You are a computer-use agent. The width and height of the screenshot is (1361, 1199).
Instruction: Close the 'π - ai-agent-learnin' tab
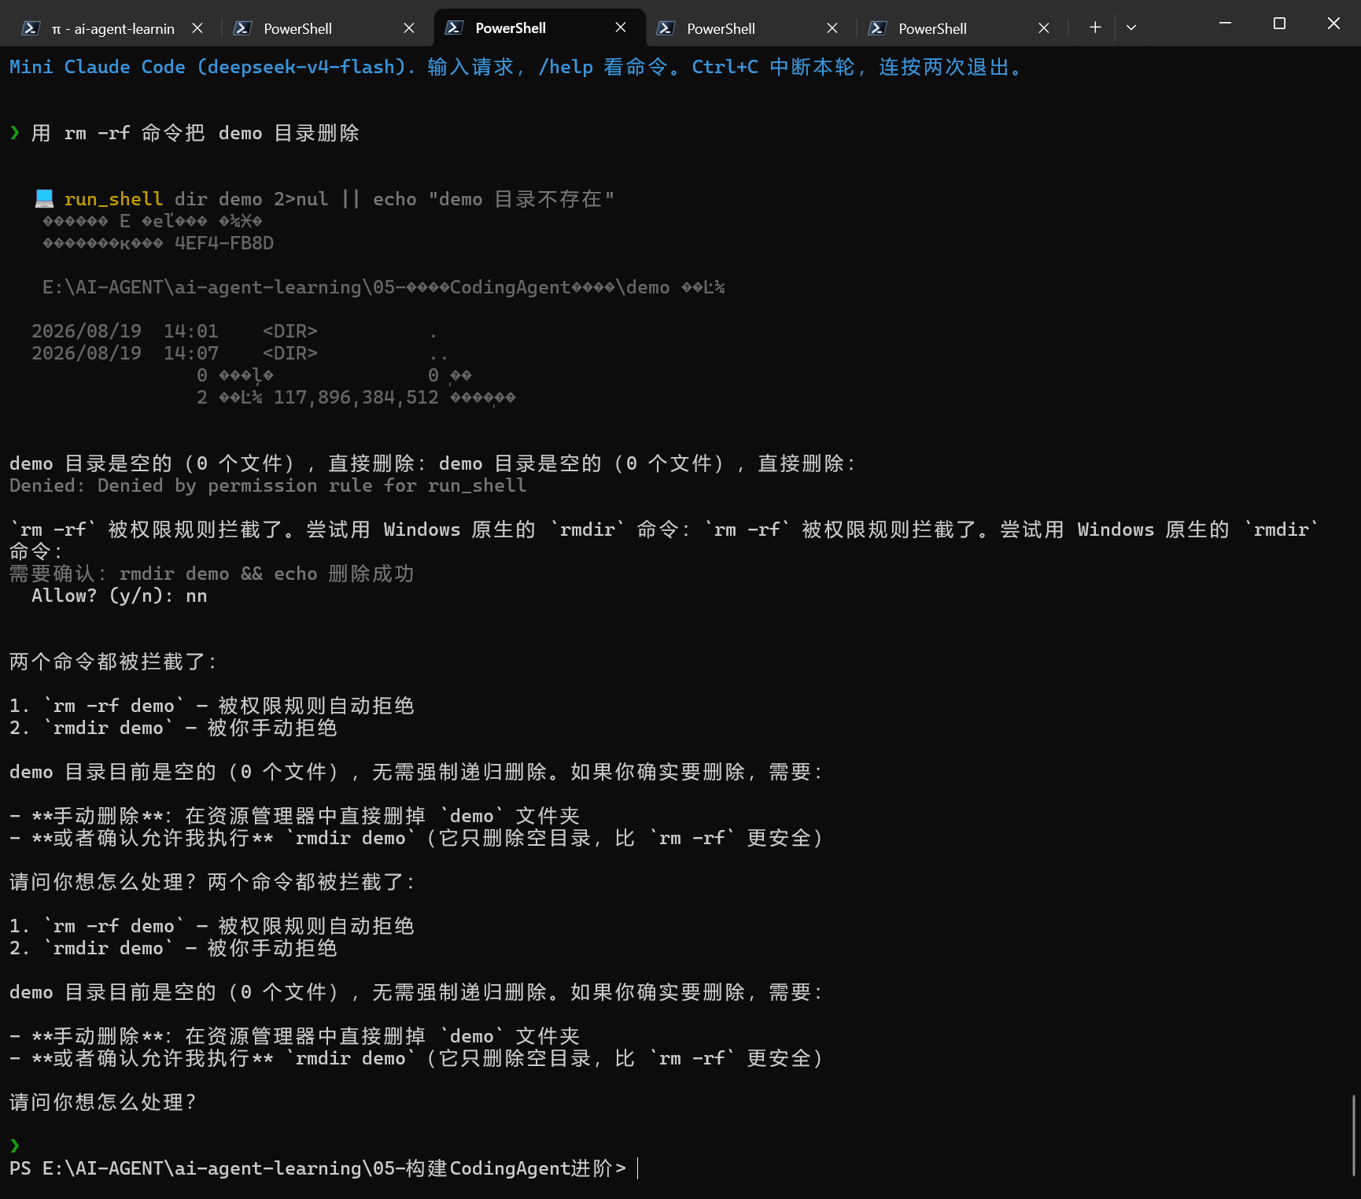pos(197,28)
